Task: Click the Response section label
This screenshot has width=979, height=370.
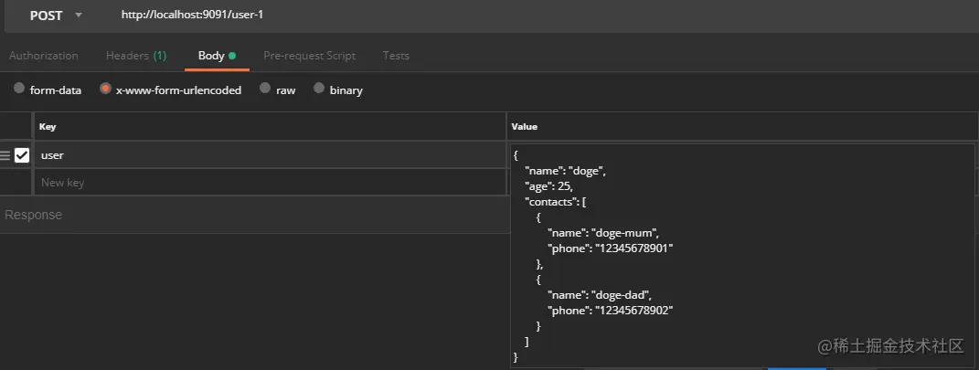Action: (34, 215)
